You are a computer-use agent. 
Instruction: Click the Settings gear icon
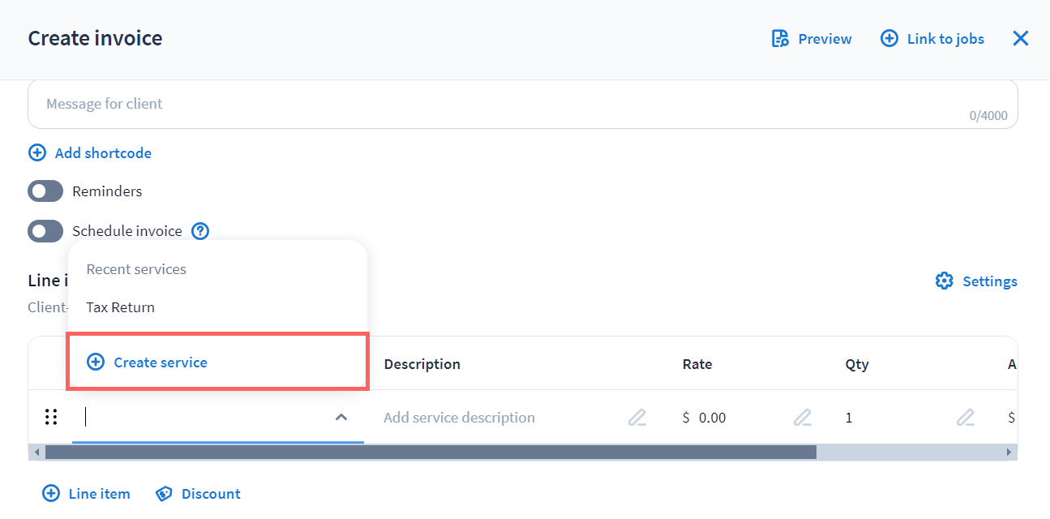pos(944,281)
